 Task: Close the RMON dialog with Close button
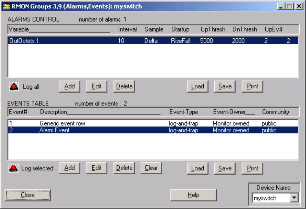pyautogui.click(x=28, y=195)
